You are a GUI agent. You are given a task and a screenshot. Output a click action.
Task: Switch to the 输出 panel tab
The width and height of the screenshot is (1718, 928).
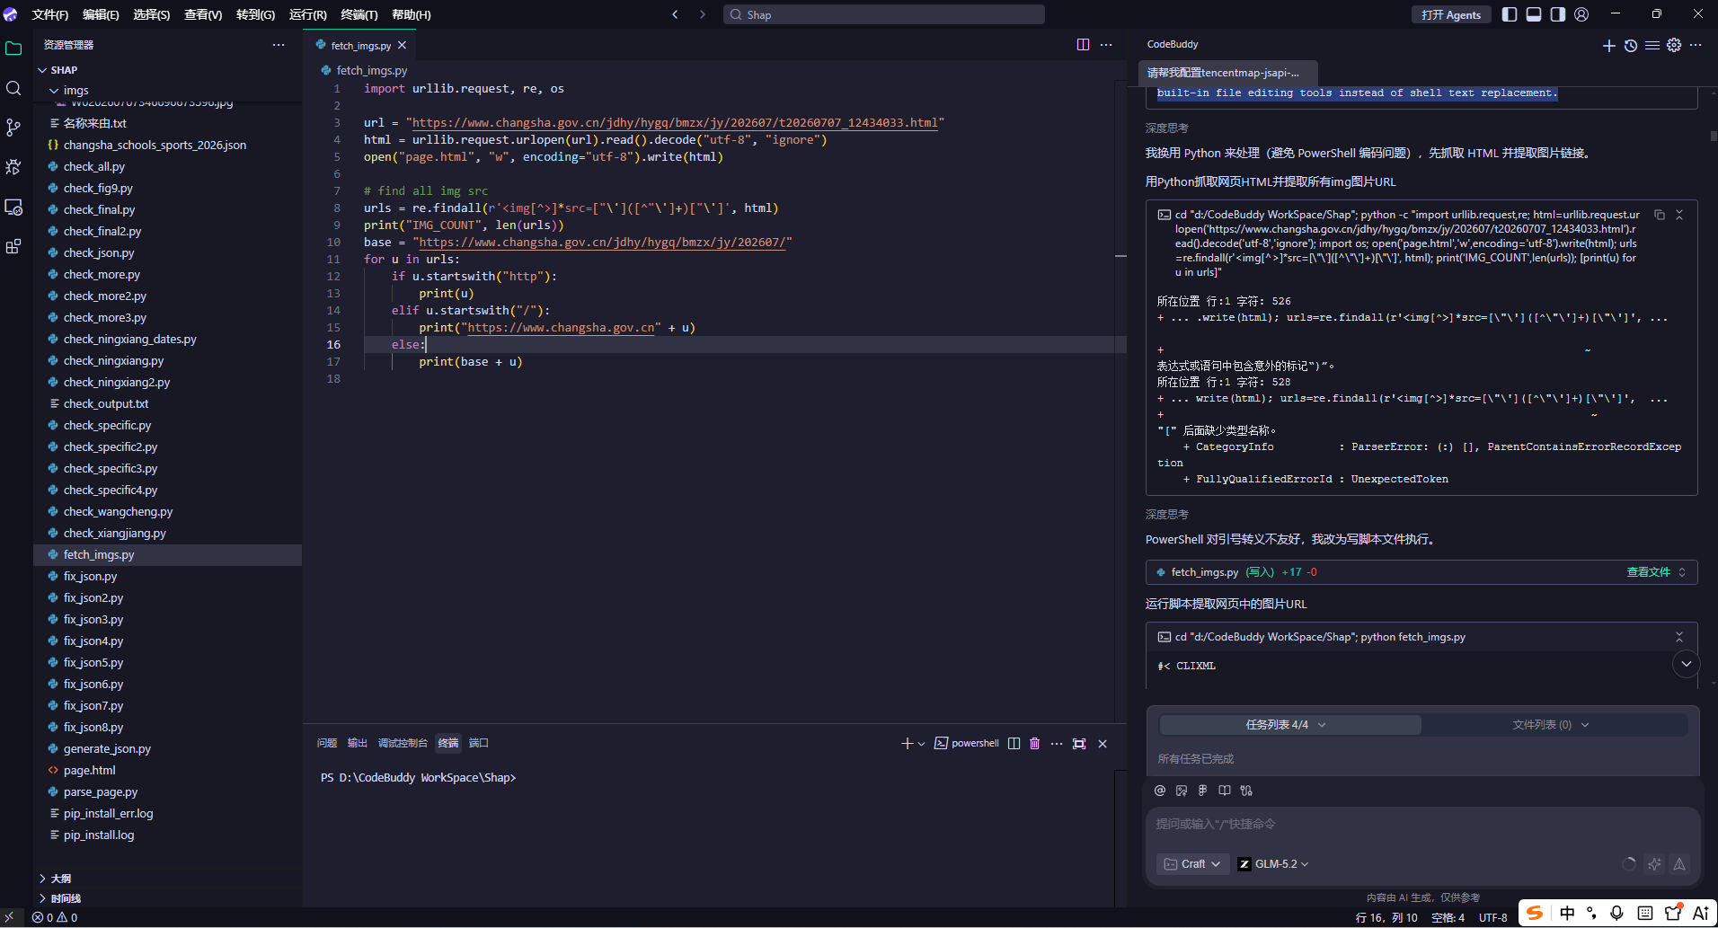358,743
